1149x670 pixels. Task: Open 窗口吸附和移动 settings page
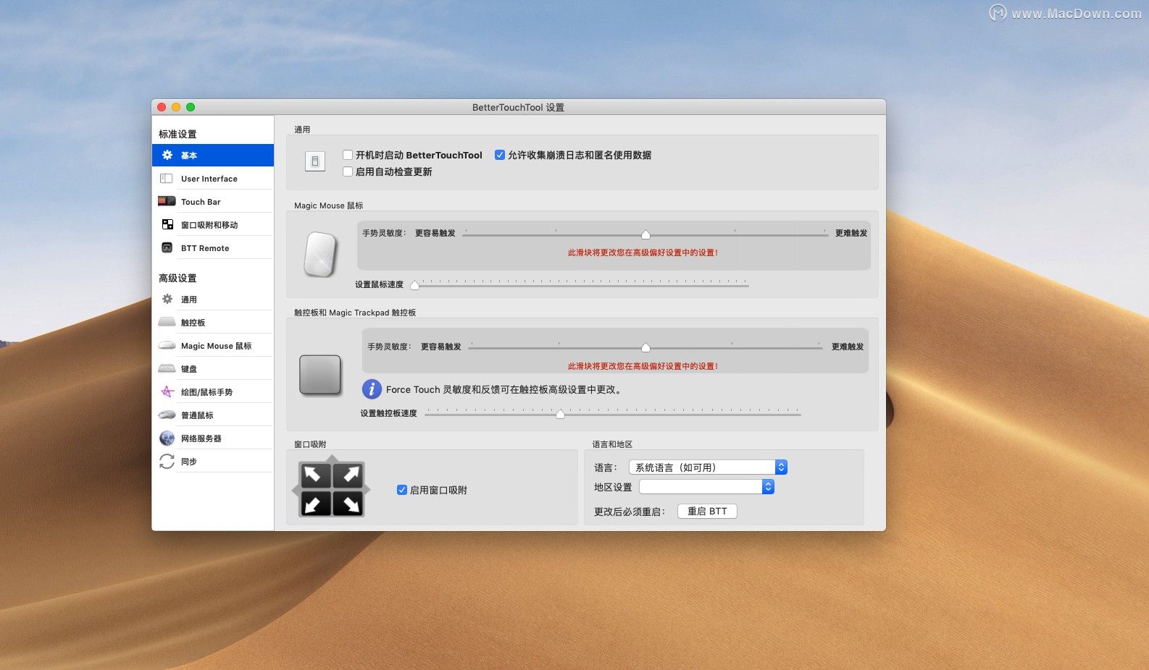pyautogui.click(x=213, y=224)
